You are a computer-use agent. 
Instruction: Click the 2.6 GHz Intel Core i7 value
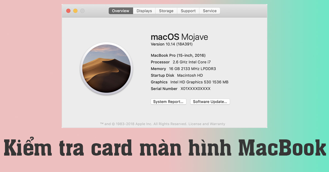pos(192,62)
